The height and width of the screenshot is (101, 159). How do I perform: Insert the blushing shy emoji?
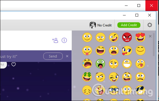(114, 64)
